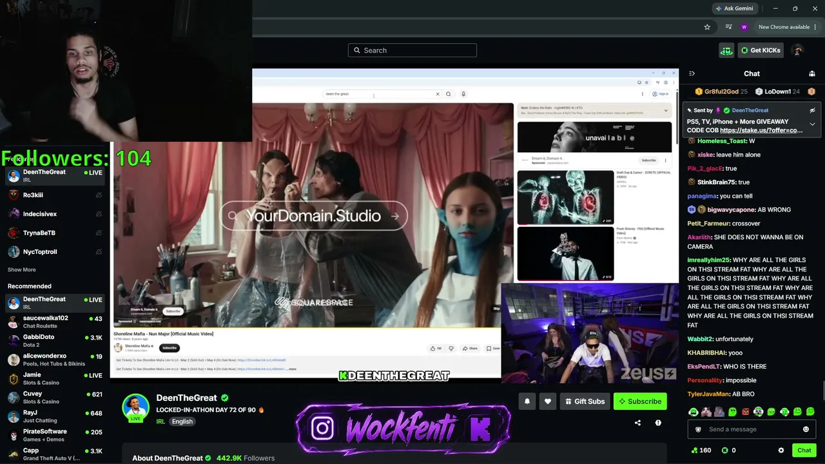825x464 pixels.
Task: Open more options icon beside share
Action: click(658, 423)
